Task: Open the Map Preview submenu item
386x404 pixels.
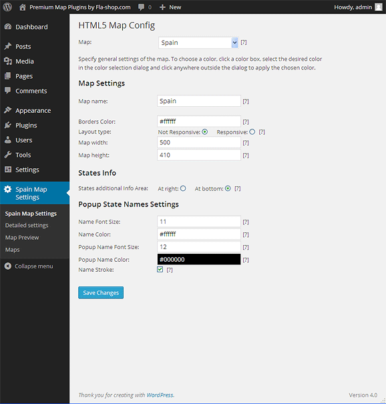Action: 22,237
